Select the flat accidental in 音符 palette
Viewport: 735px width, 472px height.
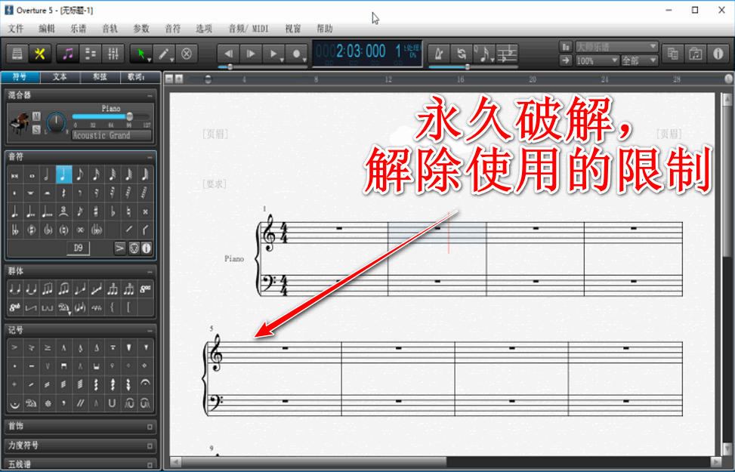pyautogui.click(x=113, y=212)
